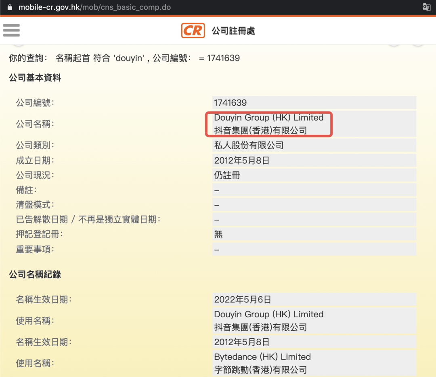Viewport: 436px width, 377px height.
Task: Select the 公司編號 number 1741639
Action: coord(231,102)
